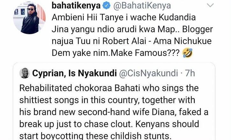Click the blue verified badge beside bahatikenya
Screen dimensions: 231x140
click(x=106, y=6)
